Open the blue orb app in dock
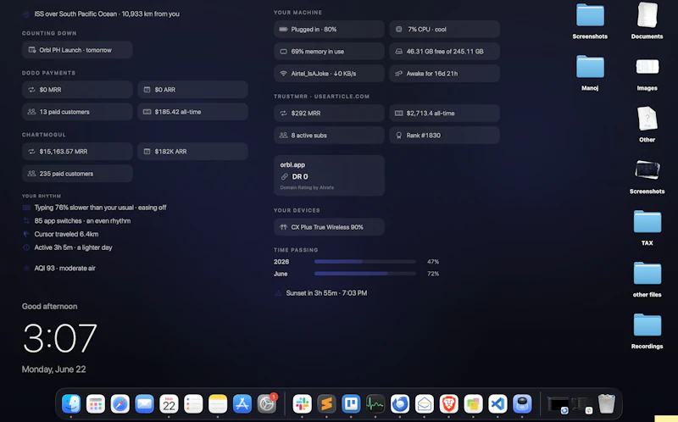Screen dimensions: 678x422 coord(522,404)
